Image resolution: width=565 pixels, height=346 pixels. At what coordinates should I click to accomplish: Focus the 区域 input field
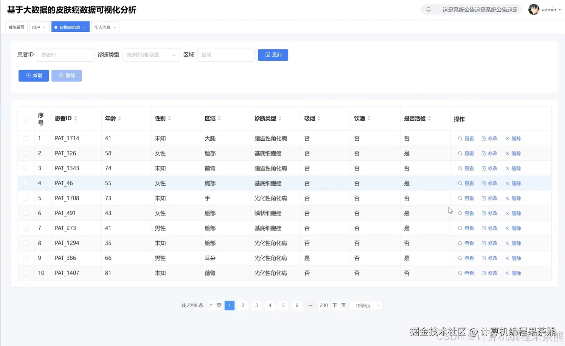coord(226,55)
